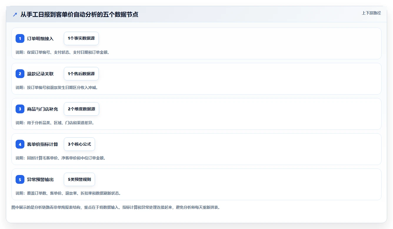
Task: Click the arrow icon beside the title
Action: 15,14
